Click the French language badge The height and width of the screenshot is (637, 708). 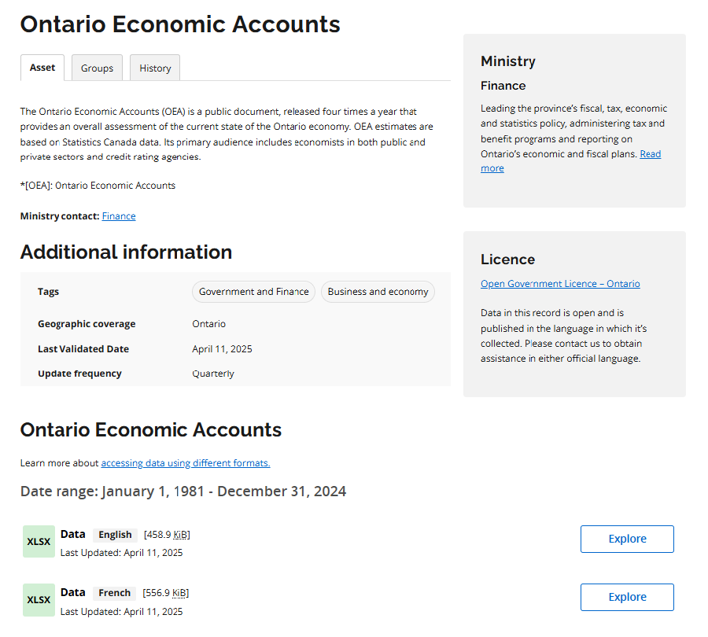[114, 593]
